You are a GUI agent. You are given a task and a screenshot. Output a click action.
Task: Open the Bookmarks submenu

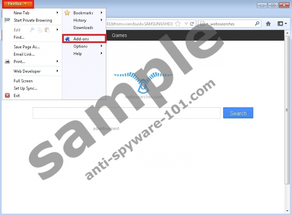coord(83,13)
